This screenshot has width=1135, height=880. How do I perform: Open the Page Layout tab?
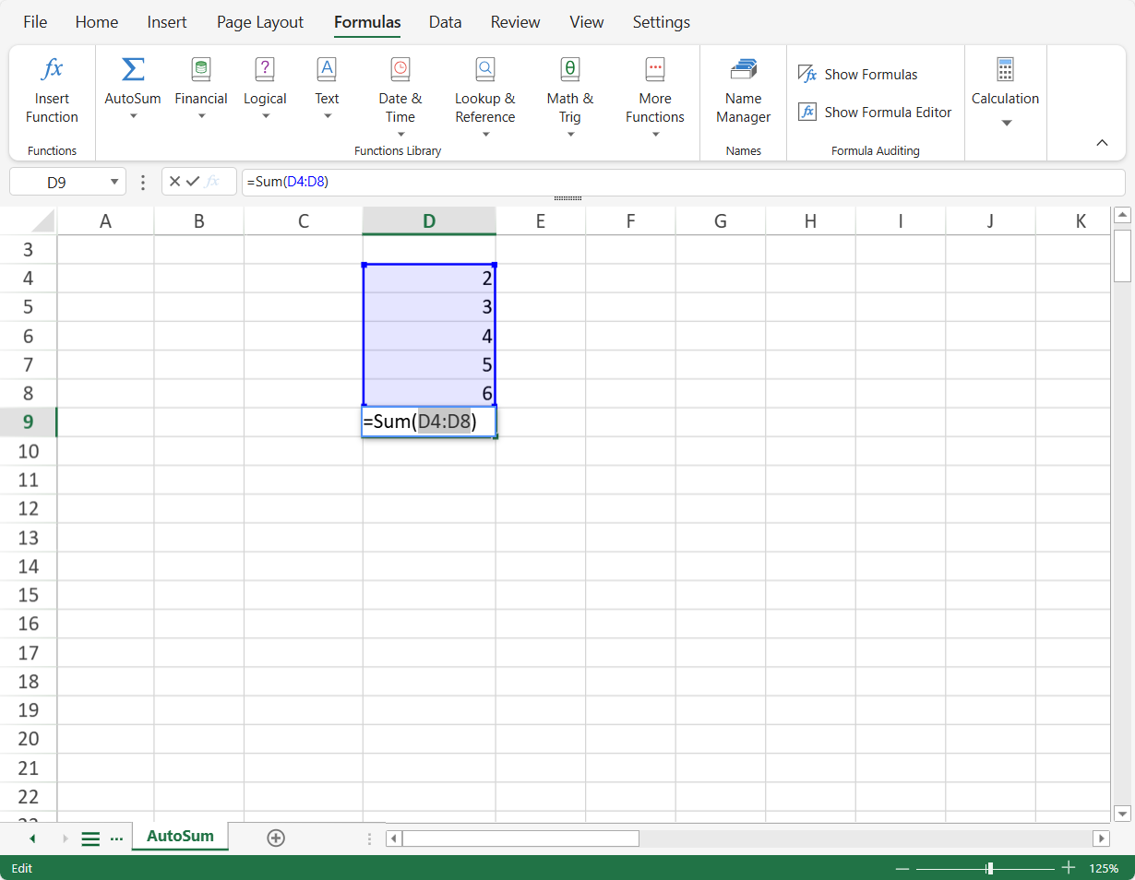click(260, 22)
